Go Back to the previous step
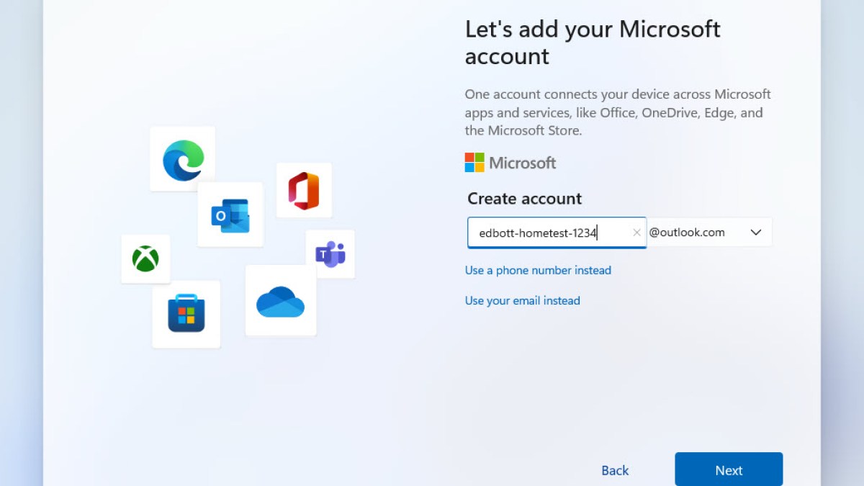The image size is (864, 486). (x=615, y=470)
